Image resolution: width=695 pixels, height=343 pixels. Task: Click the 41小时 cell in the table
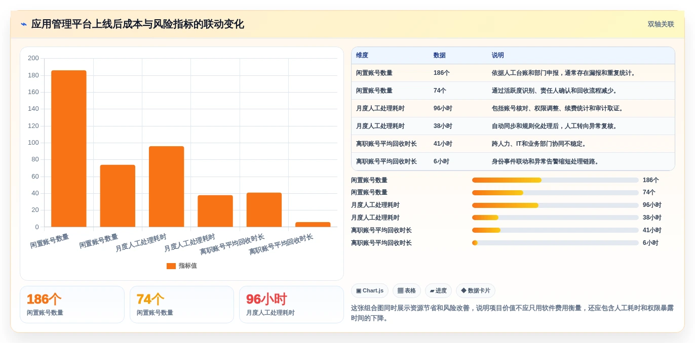point(443,144)
